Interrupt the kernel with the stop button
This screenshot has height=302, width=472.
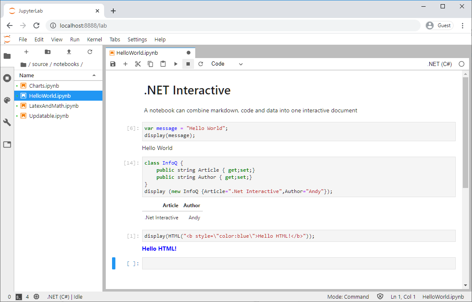point(188,64)
